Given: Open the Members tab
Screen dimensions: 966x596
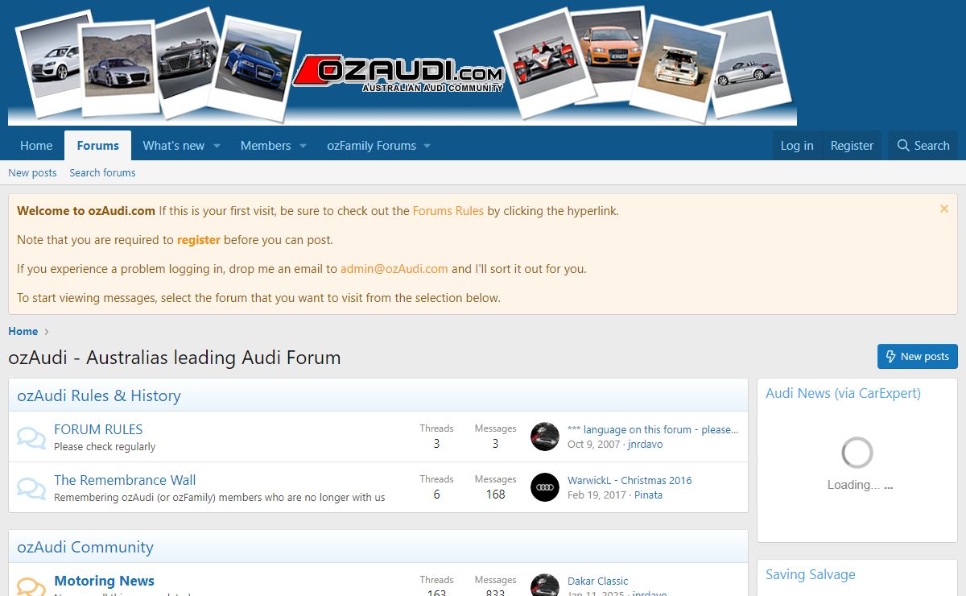Looking at the screenshot, I should tap(266, 146).
